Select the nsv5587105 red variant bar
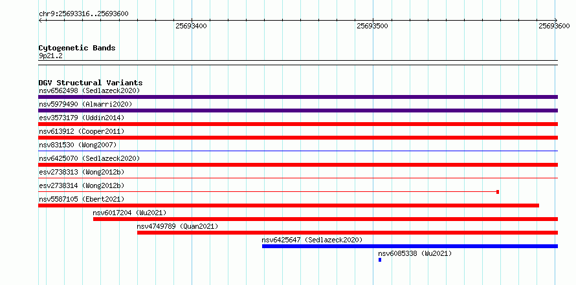The image size is (576, 285). click(289, 206)
